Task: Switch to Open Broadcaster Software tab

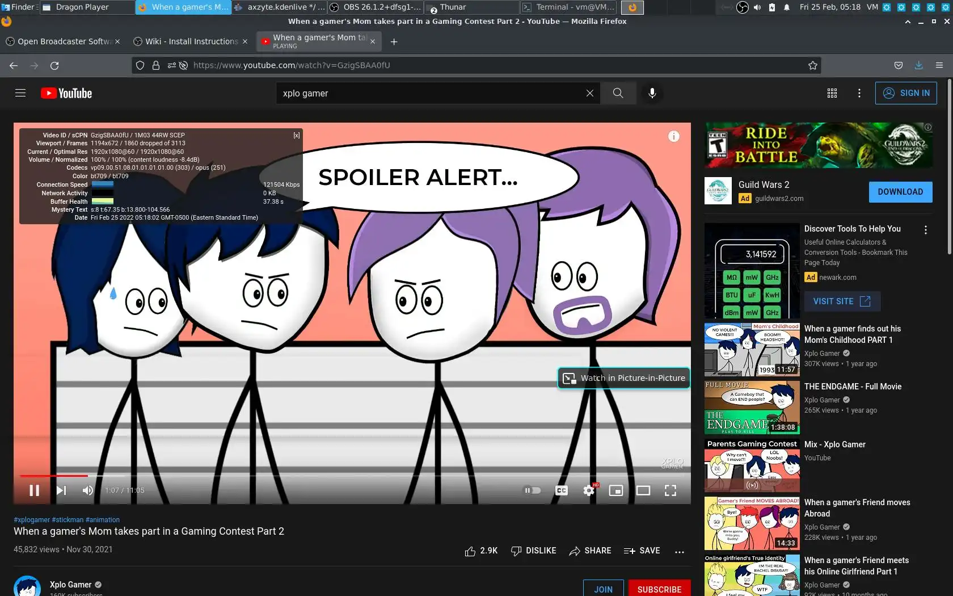Action: tap(62, 41)
